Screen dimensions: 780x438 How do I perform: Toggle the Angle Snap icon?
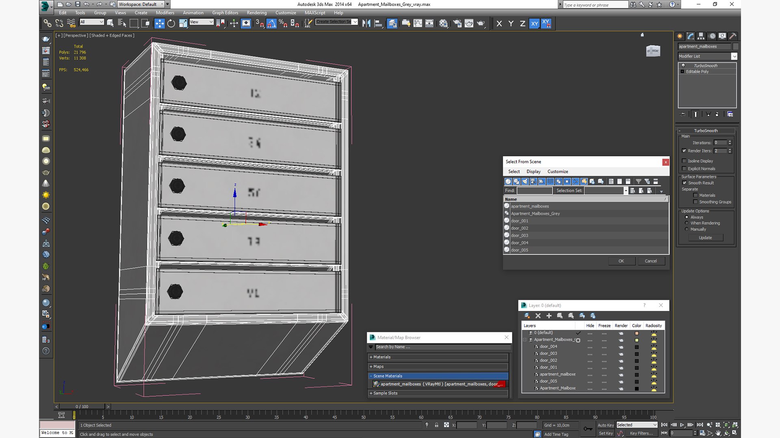271,24
